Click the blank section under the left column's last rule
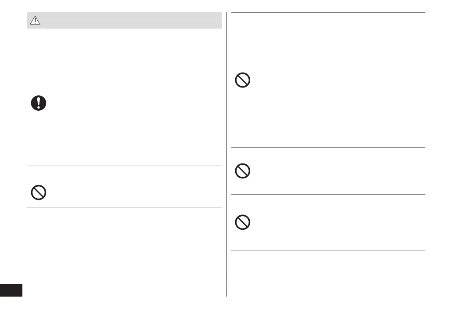453x319 pixels. pos(124,250)
